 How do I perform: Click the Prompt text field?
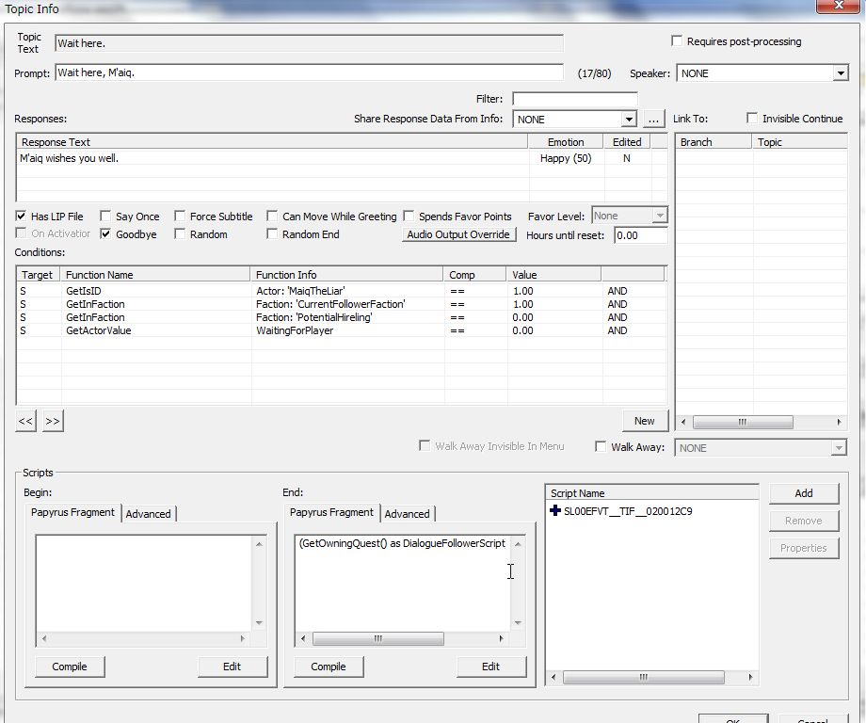(310, 72)
